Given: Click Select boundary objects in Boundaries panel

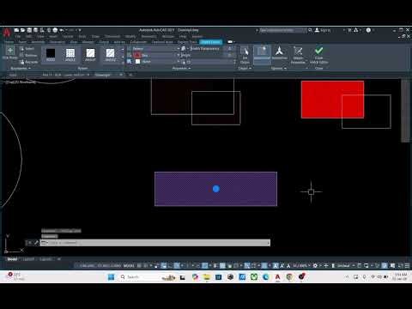Looking at the screenshot, I should tap(27, 49).
